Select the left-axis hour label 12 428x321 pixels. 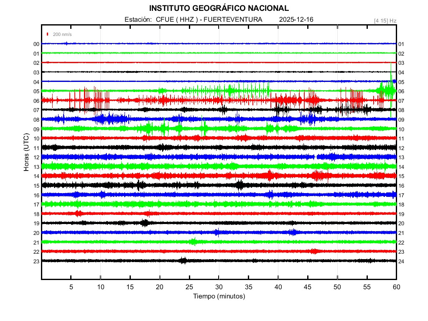[36, 157]
